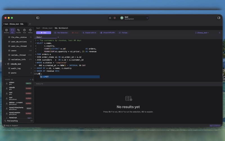This screenshot has width=225, height=141.
Task: Select the Query 1 tab
Action: click(x=39, y=37)
